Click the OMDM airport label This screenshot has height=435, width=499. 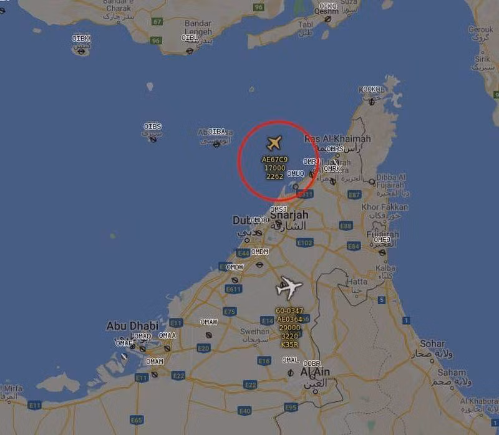pos(259,252)
